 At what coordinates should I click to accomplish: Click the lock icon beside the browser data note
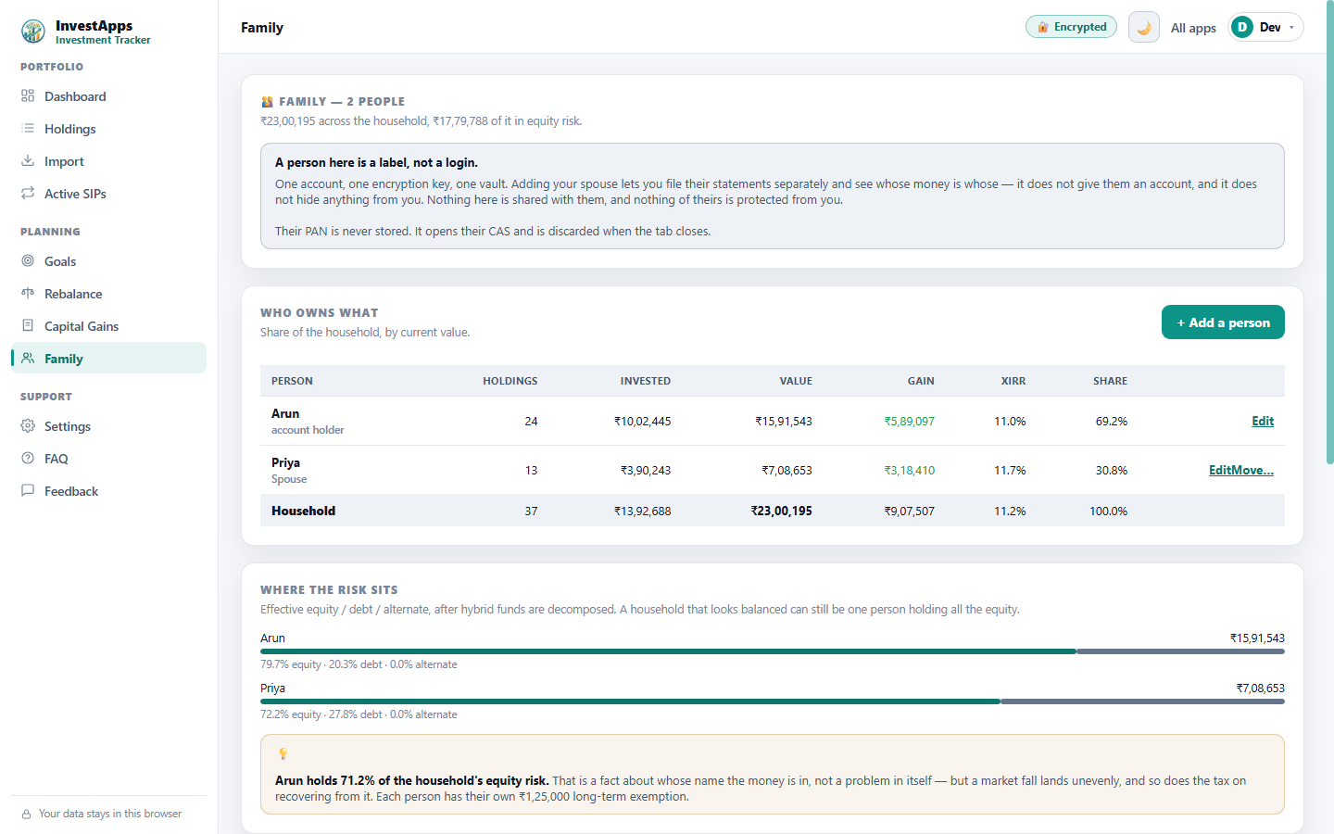[x=26, y=814]
